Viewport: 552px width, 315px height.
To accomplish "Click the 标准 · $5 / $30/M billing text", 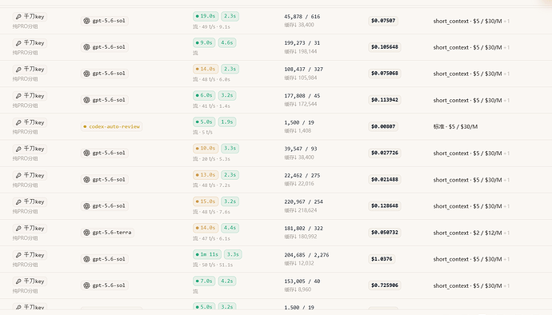I will 455,126.
